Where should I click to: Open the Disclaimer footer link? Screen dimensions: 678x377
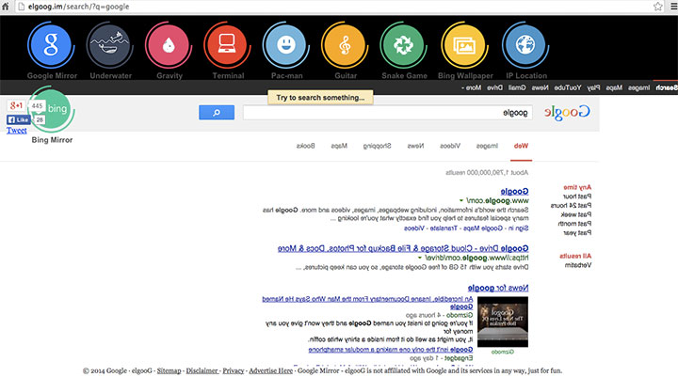202,370
